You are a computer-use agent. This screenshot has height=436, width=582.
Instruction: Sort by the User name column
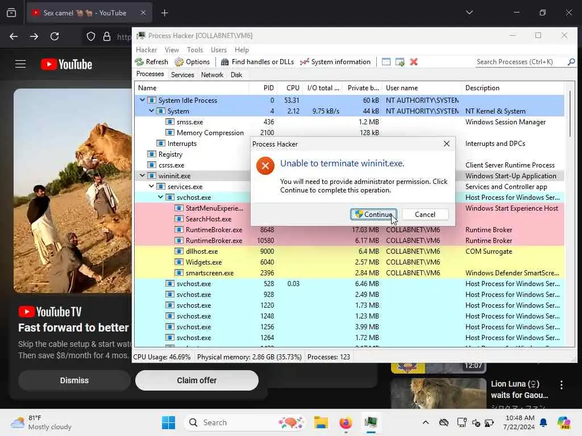point(422,88)
